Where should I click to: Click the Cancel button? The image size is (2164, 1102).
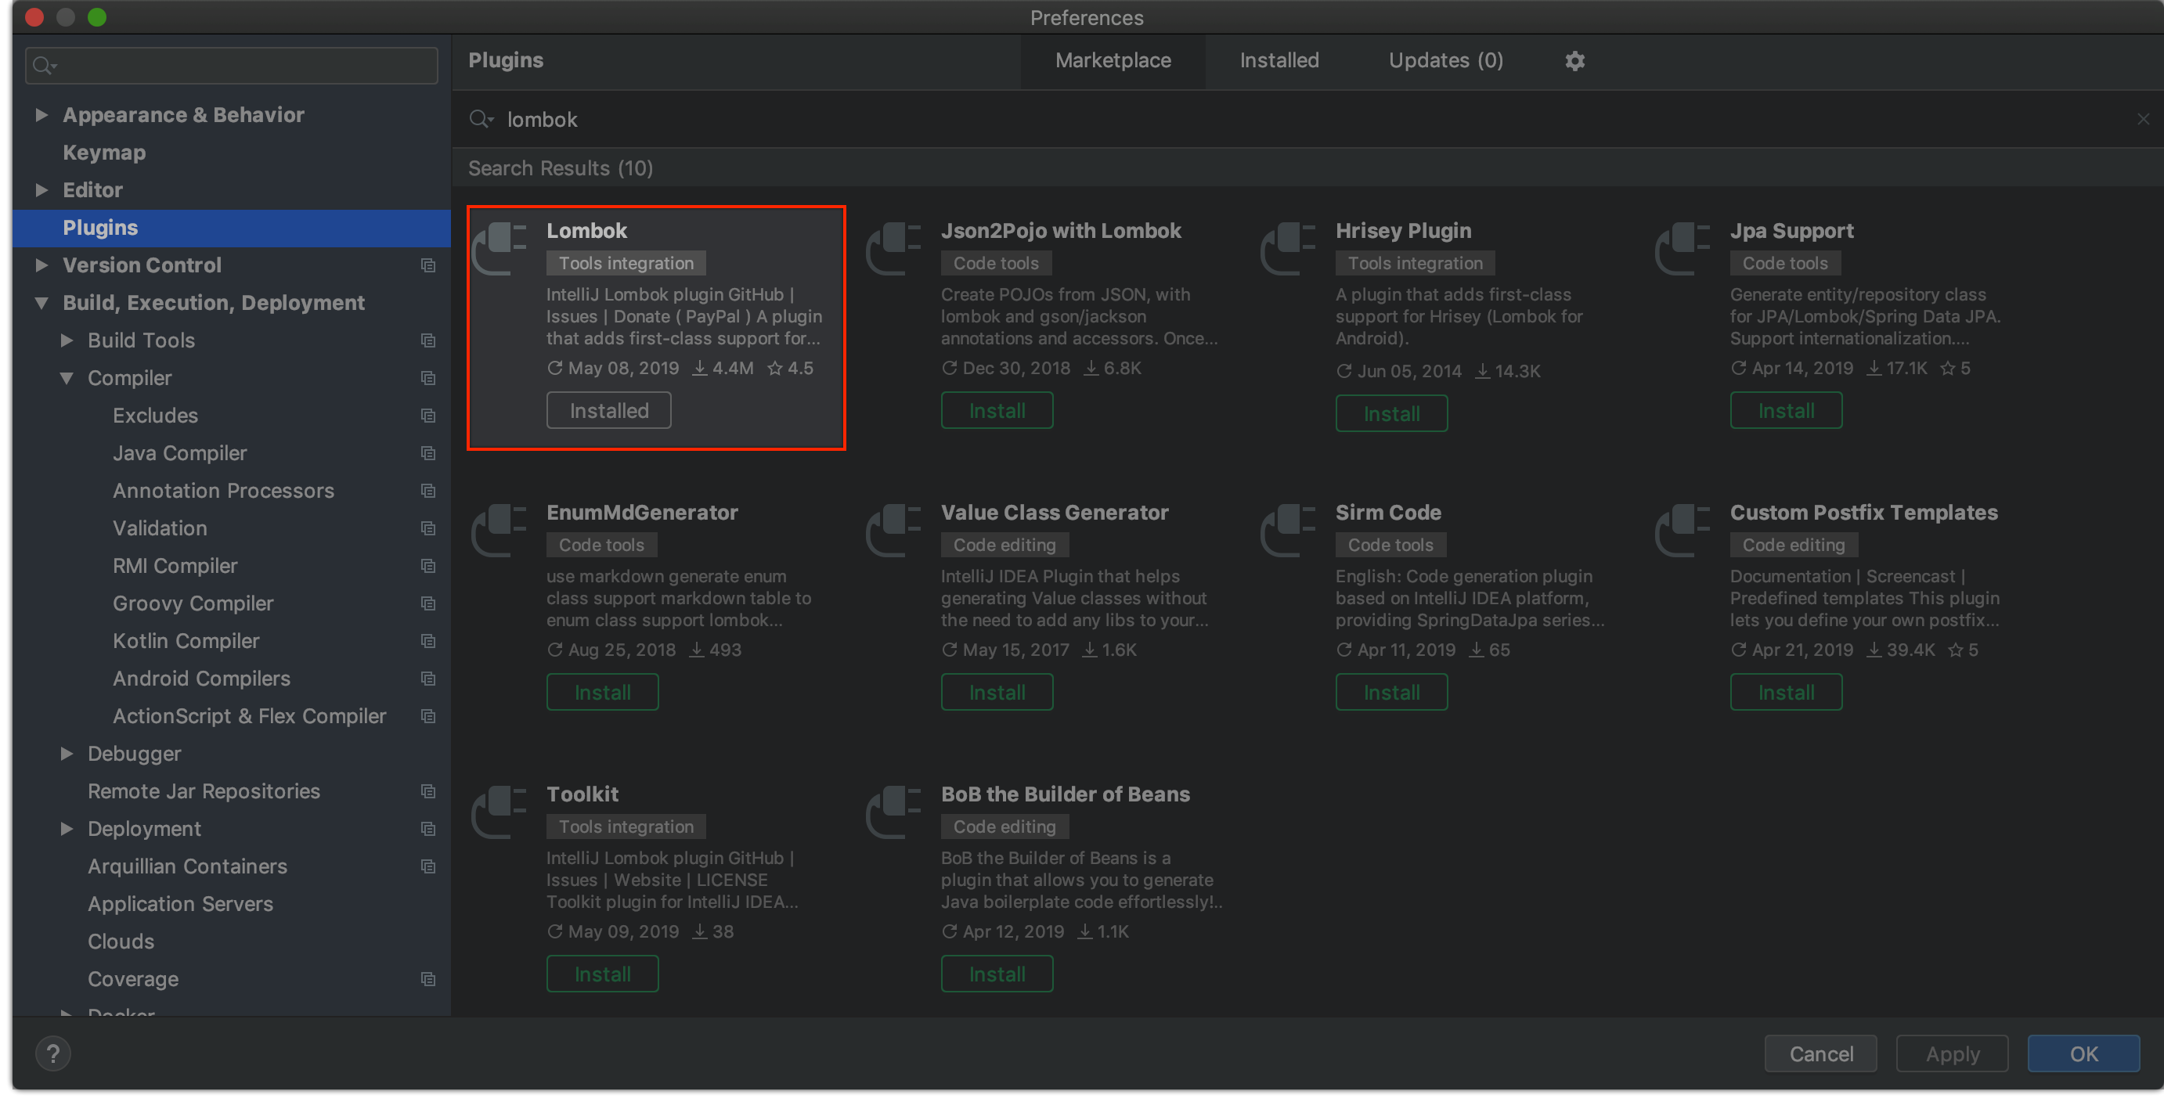click(1820, 1053)
